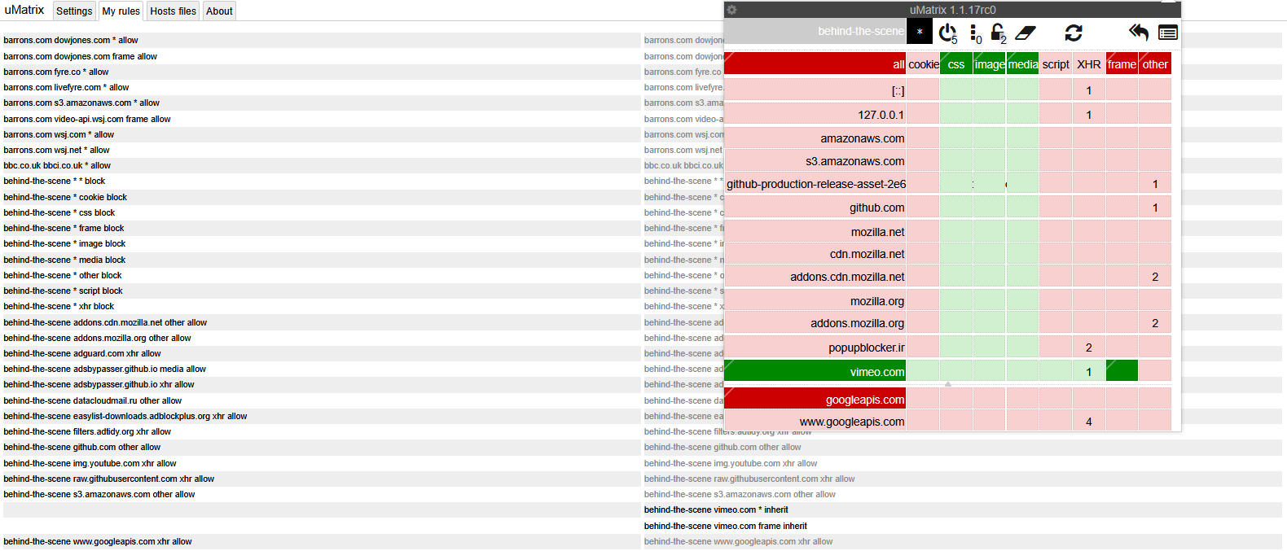
Task: Click the popupblocker.ir XHR cell showing 2
Action: (x=1089, y=348)
